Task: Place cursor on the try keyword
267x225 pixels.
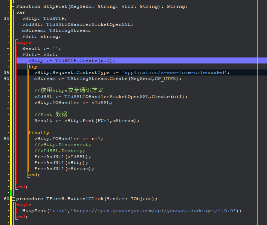Action: 33,67
